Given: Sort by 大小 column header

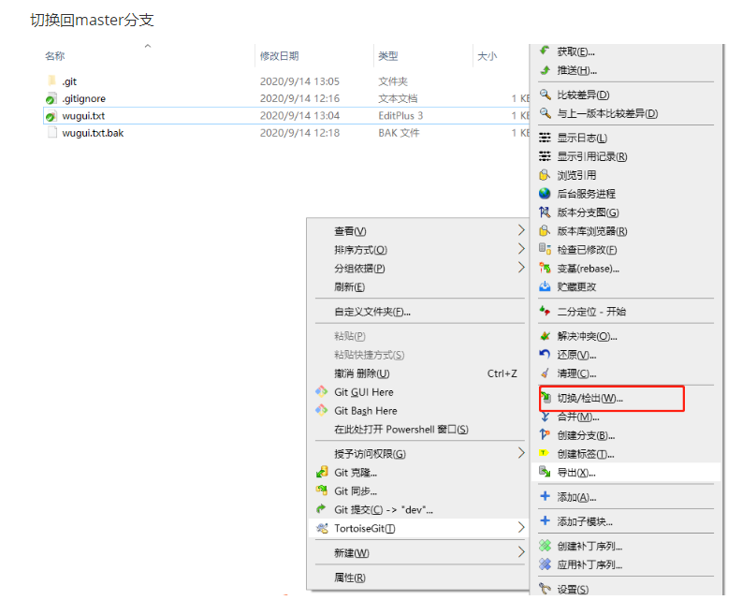Looking at the screenshot, I should click(x=487, y=56).
